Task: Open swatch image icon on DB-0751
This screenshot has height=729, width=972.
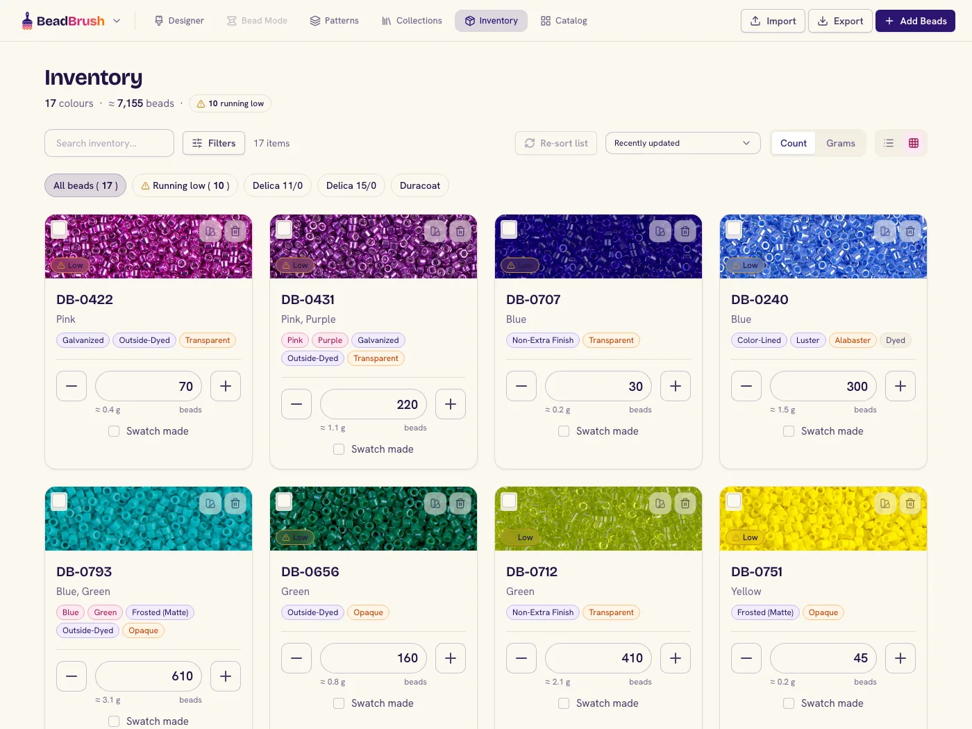Action: (x=885, y=503)
